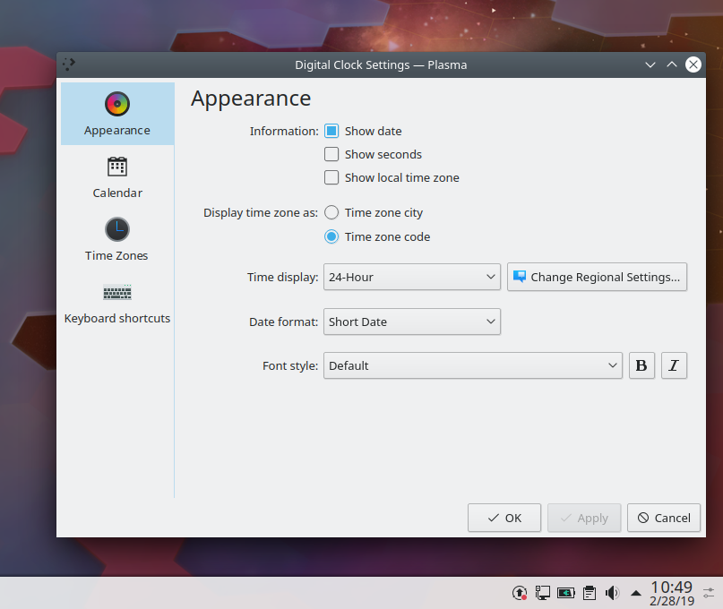Viewport: 723px width, 609px height.
Task: Open the Appearance settings page
Action: coord(117,114)
